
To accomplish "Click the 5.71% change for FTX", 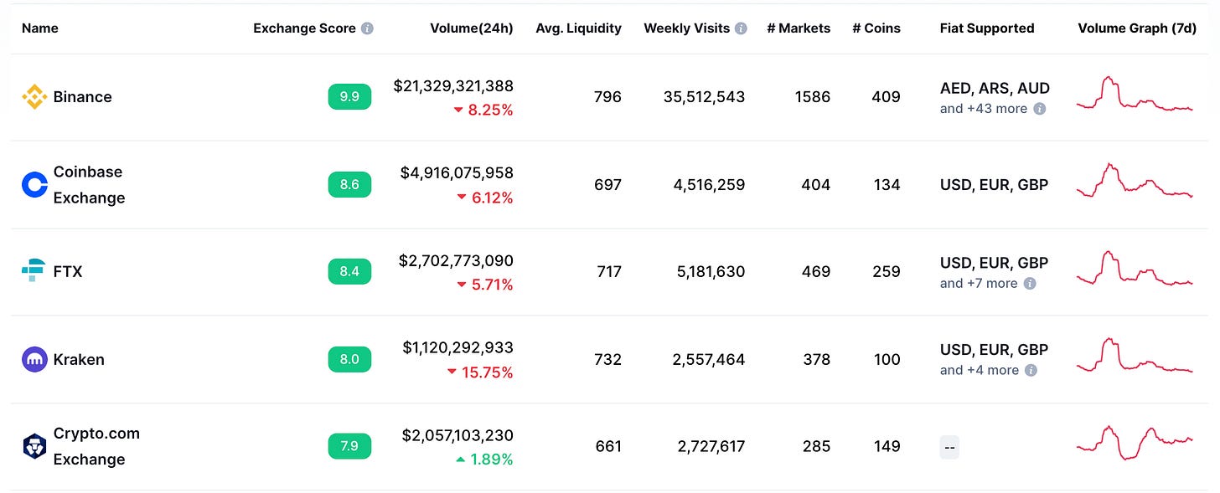I will pyautogui.click(x=492, y=285).
